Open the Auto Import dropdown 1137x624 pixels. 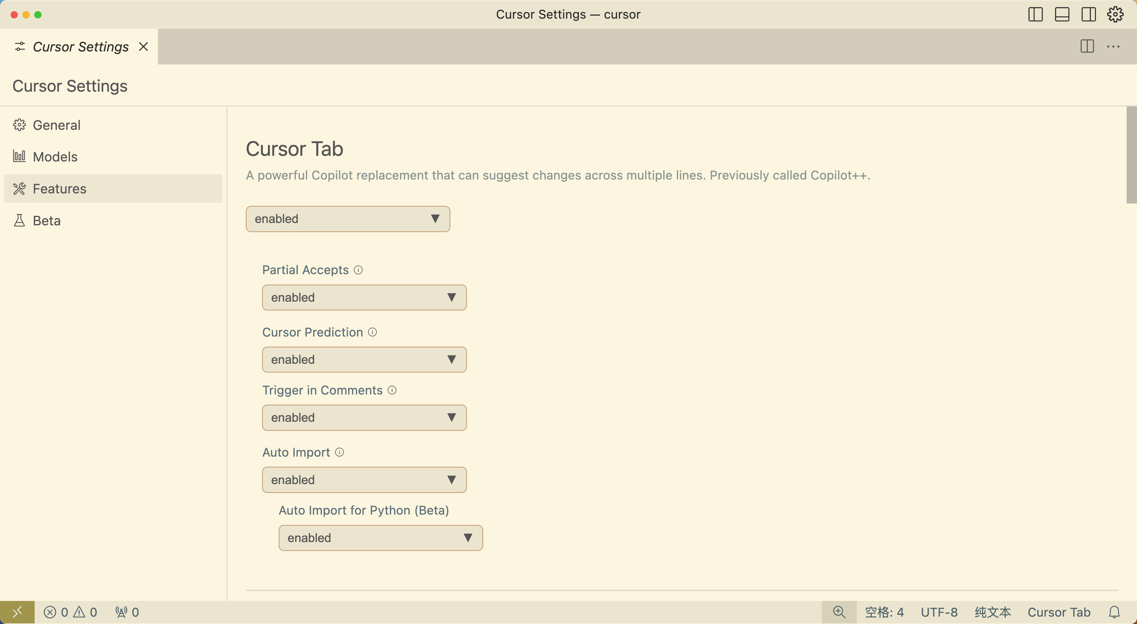pyautogui.click(x=364, y=480)
